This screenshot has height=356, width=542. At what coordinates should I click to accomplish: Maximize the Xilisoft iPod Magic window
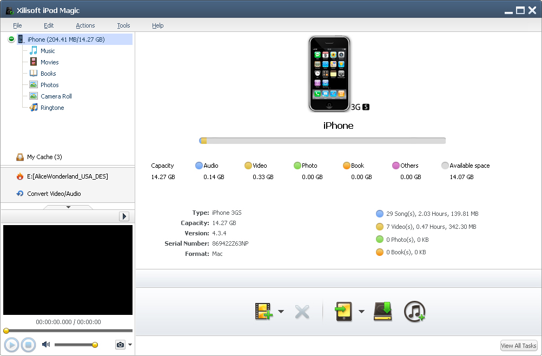(520, 10)
